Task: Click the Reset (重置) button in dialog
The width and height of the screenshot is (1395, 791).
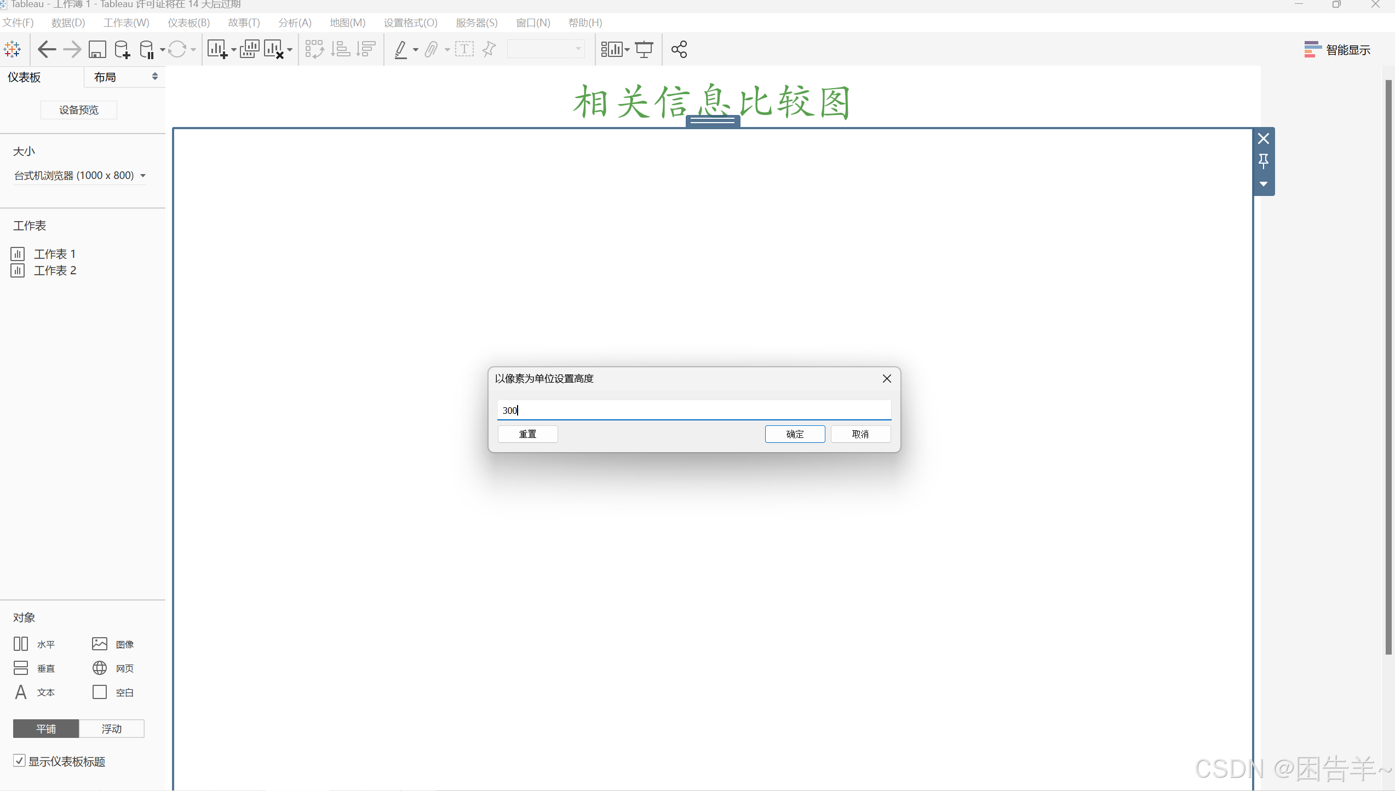Action: [527, 434]
